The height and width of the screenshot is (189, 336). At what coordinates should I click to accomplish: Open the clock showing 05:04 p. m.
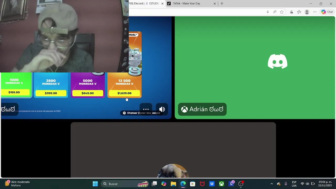point(325,184)
